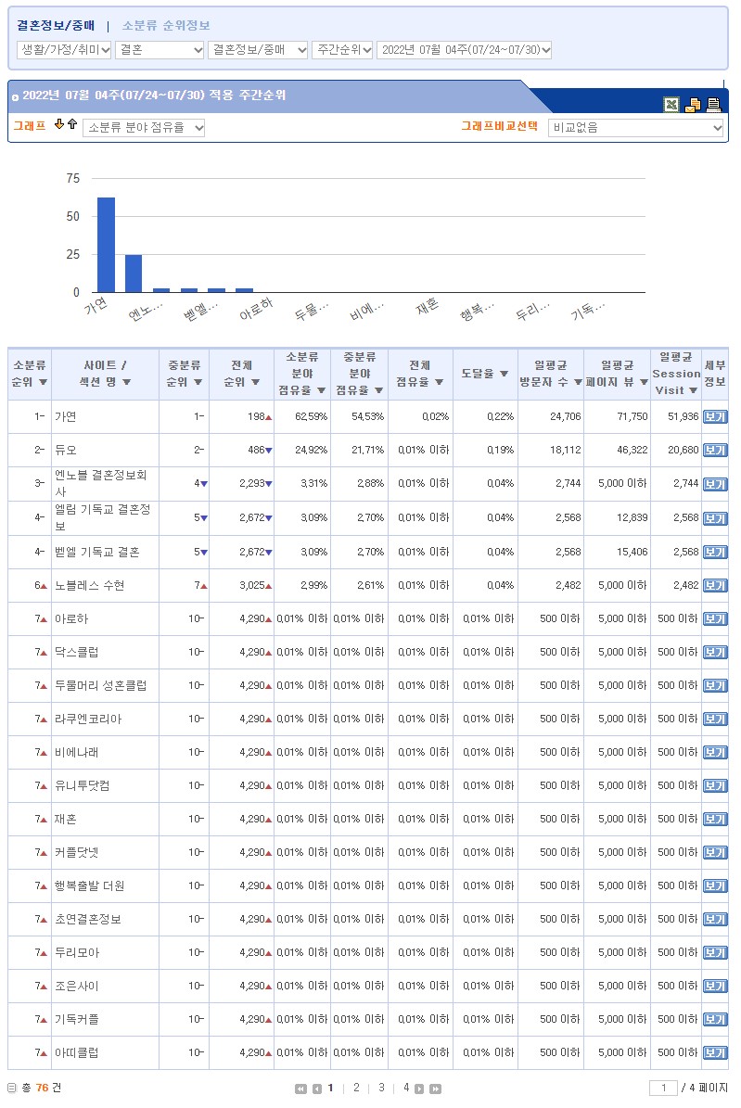Open 보기 details for 닥스클럽 row
The width and height of the screenshot is (741, 1108).
point(715,652)
